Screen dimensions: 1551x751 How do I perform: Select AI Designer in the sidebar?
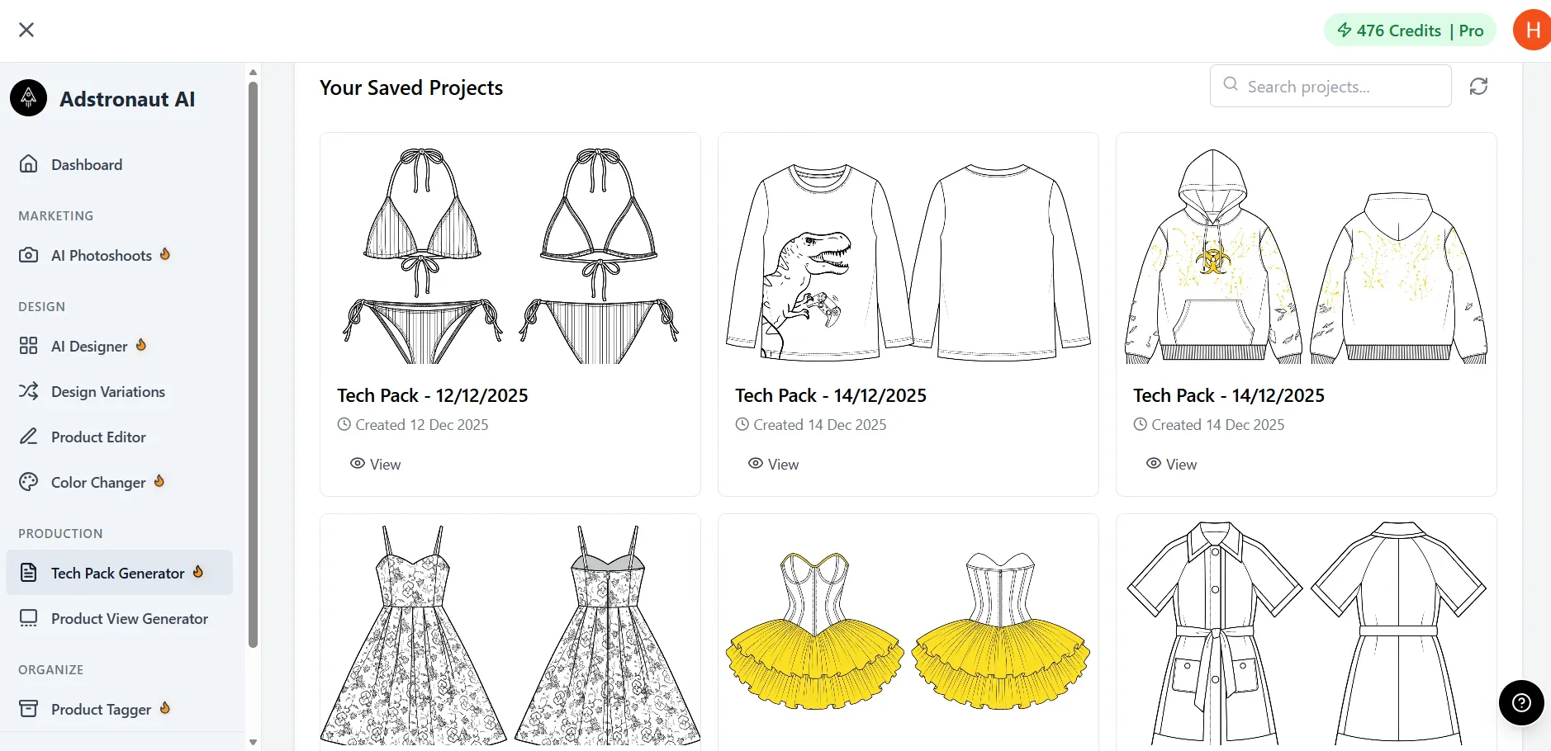click(89, 347)
